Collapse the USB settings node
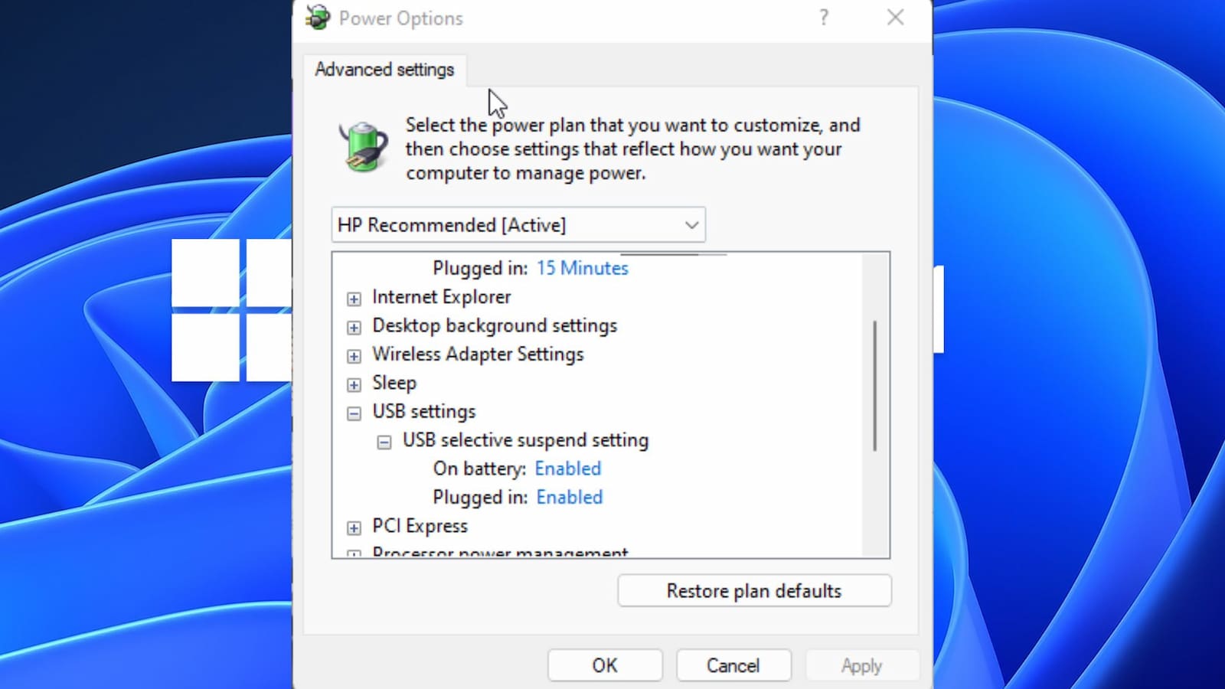Viewport: 1225px width, 689px height. click(354, 413)
